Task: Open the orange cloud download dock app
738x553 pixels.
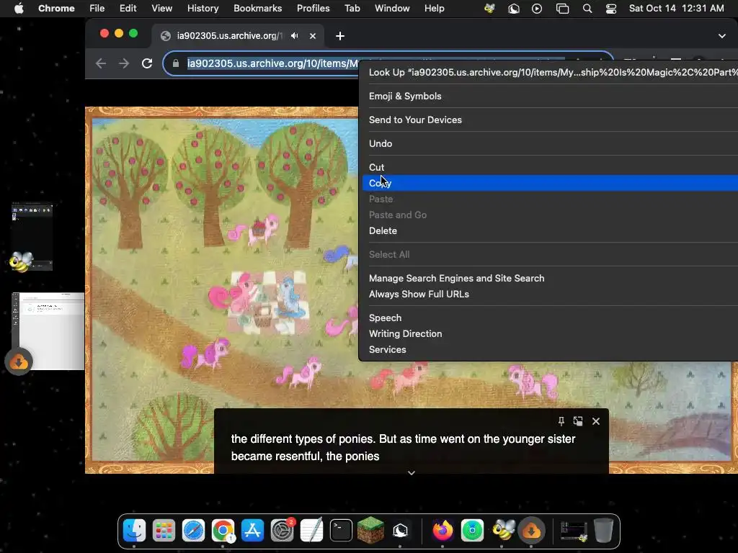Action: click(531, 531)
